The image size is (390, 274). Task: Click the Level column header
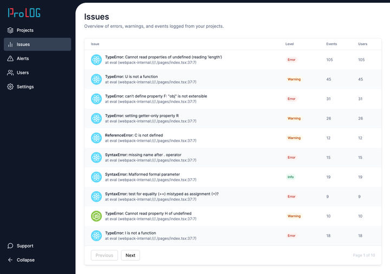290,44
